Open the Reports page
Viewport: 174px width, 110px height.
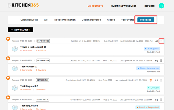149,6
